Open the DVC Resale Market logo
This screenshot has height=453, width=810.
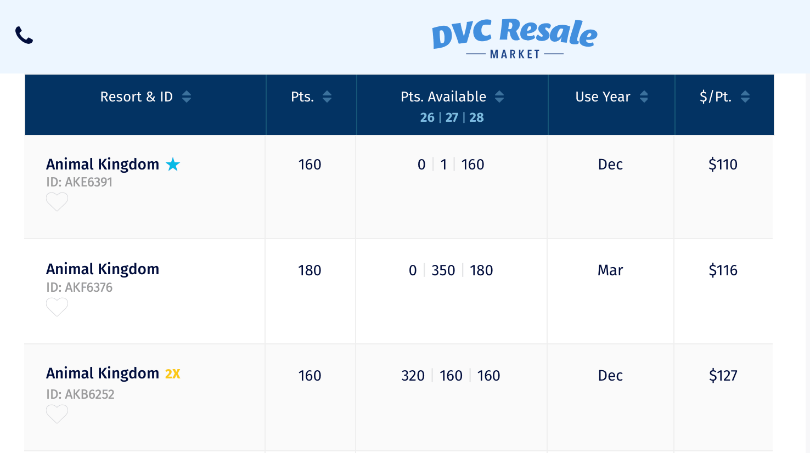click(x=514, y=37)
